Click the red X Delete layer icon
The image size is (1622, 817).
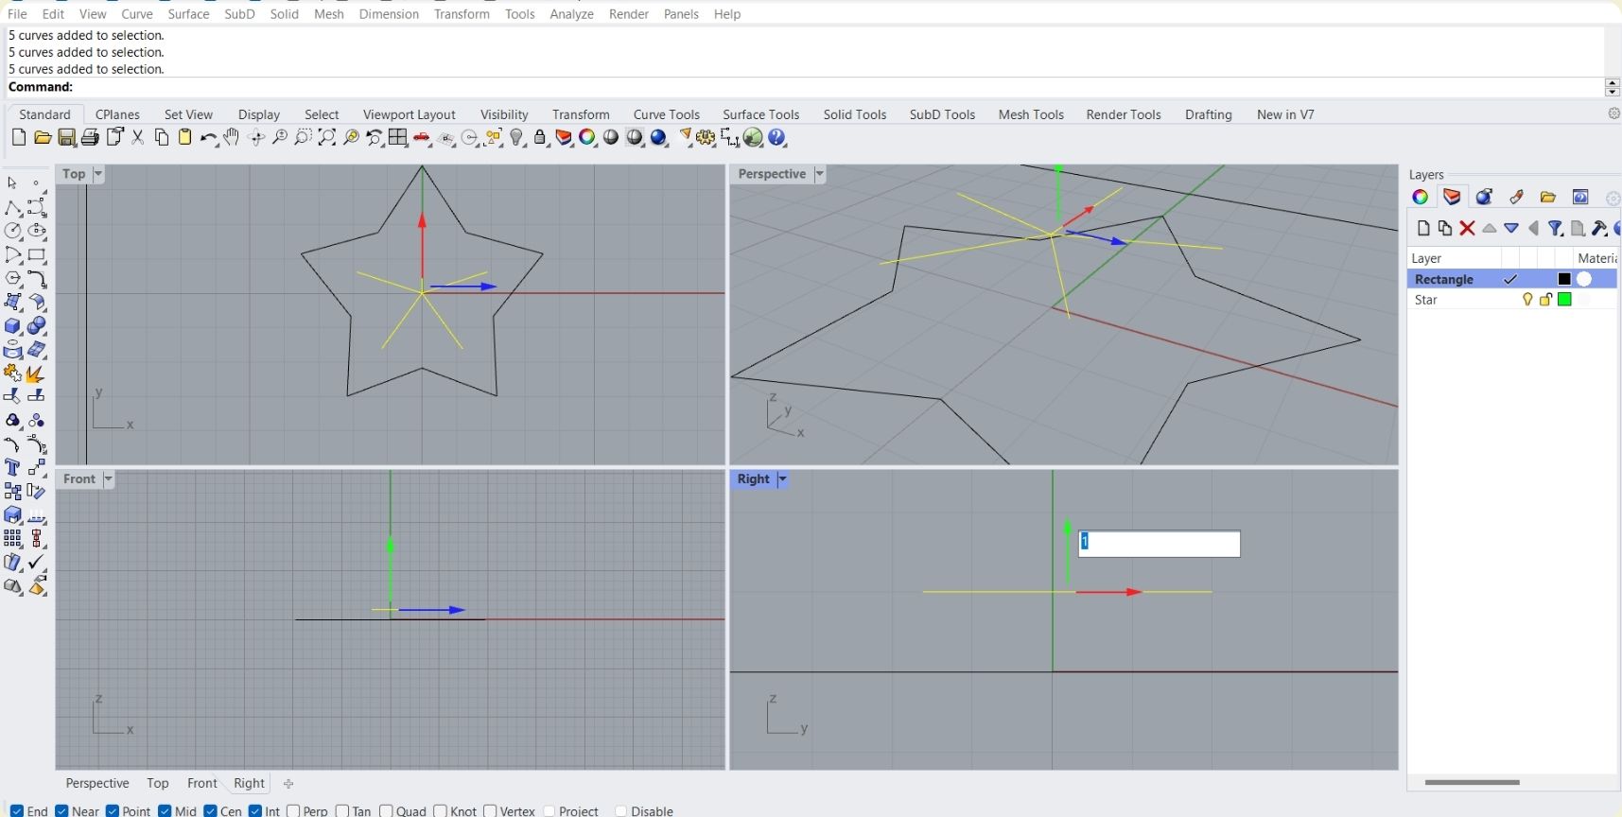(1467, 228)
